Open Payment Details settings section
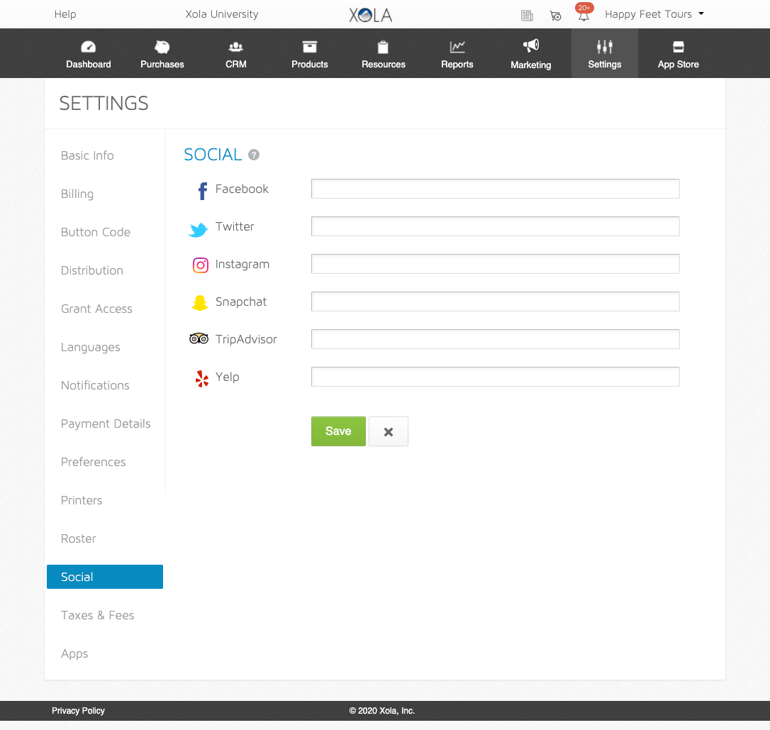This screenshot has height=730, width=770. click(x=106, y=424)
